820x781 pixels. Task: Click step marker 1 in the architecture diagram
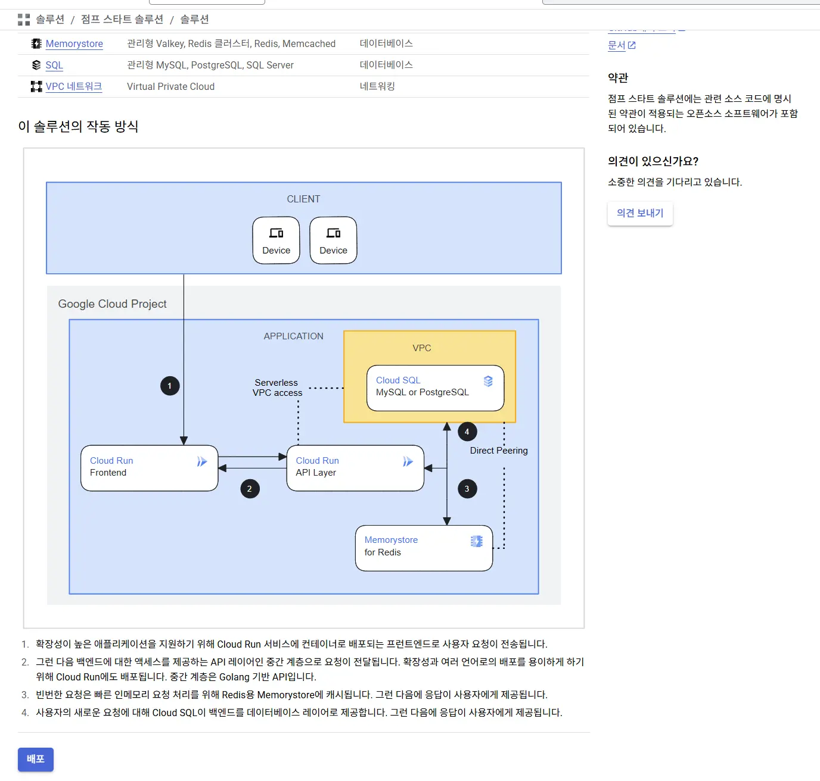170,386
